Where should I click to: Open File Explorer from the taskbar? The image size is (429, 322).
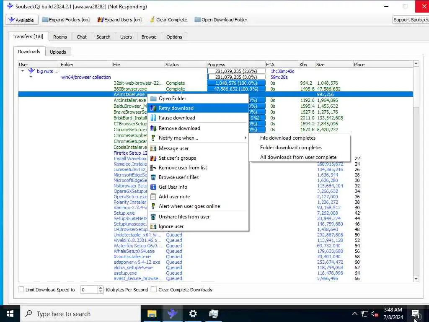click(152, 314)
